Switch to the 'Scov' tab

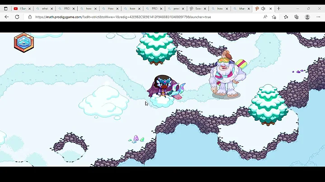point(198,9)
